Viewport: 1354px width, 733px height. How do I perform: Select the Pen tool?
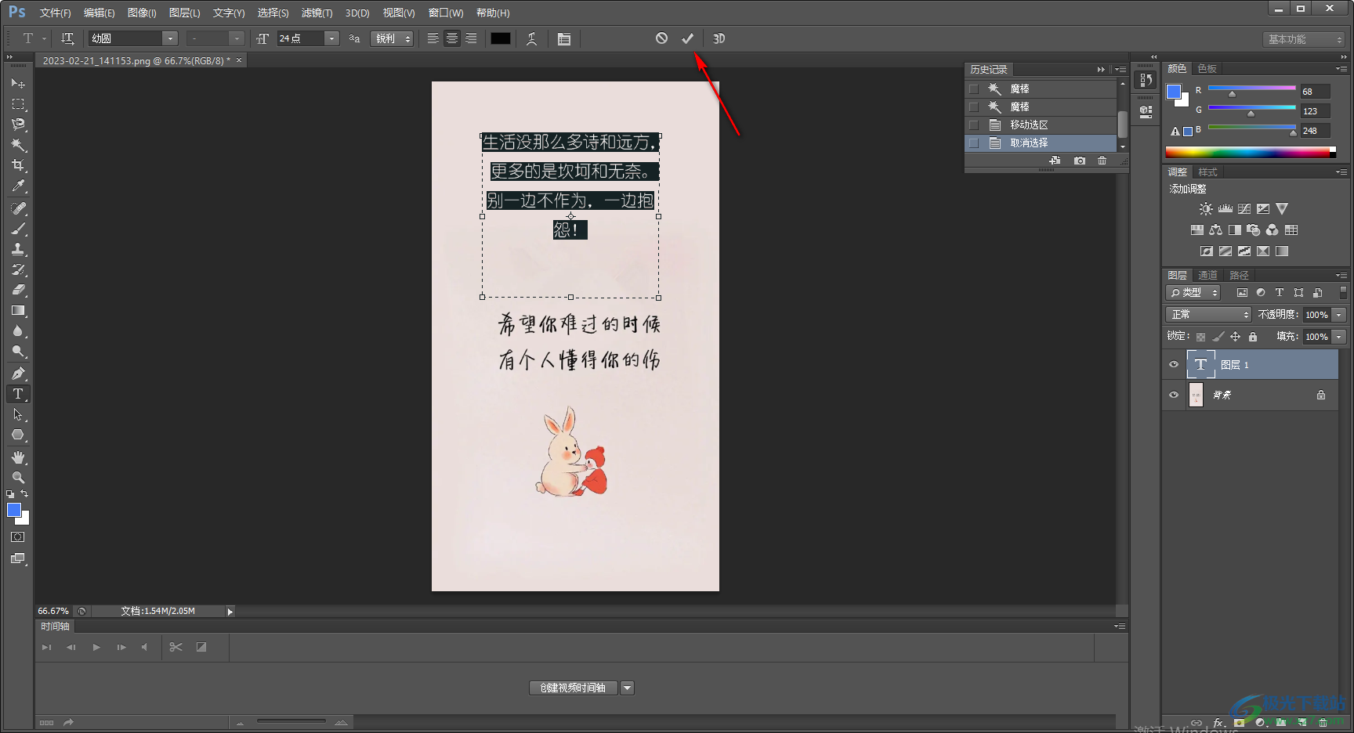[x=18, y=374]
